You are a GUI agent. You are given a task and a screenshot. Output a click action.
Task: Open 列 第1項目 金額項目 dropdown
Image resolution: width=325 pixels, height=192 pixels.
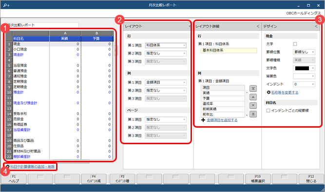[x=166, y=82]
